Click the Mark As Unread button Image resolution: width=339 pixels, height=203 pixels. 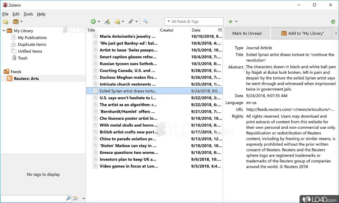(x=247, y=33)
